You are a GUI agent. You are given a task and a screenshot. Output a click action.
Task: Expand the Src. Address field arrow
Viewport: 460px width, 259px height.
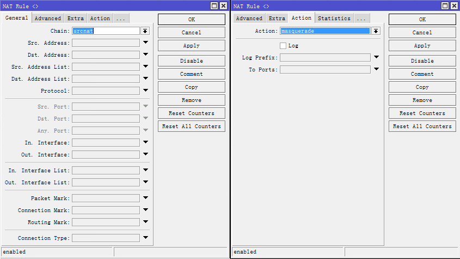[145, 43]
